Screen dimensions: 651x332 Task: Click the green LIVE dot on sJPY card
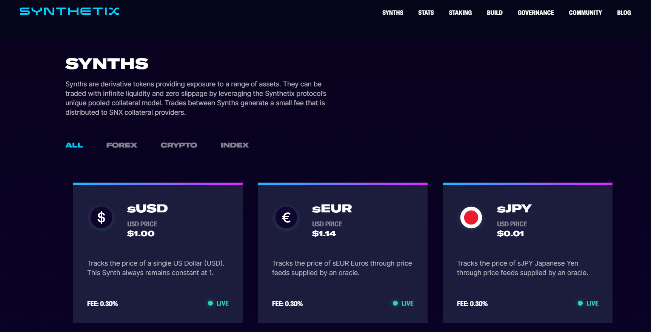(x=580, y=303)
